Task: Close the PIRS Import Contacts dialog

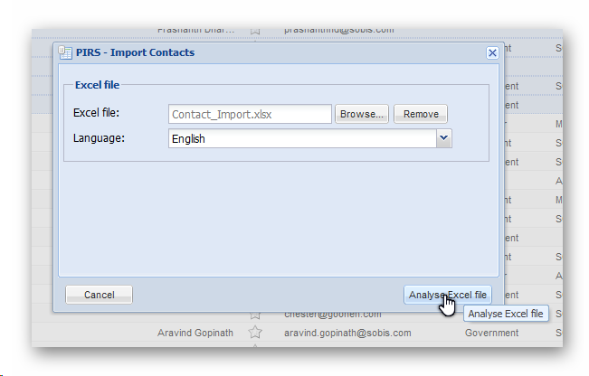Action: pyautogui.click(x=492, y=53)
